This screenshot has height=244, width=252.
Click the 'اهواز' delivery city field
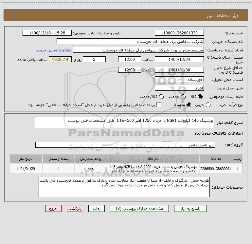coord(179,88)
